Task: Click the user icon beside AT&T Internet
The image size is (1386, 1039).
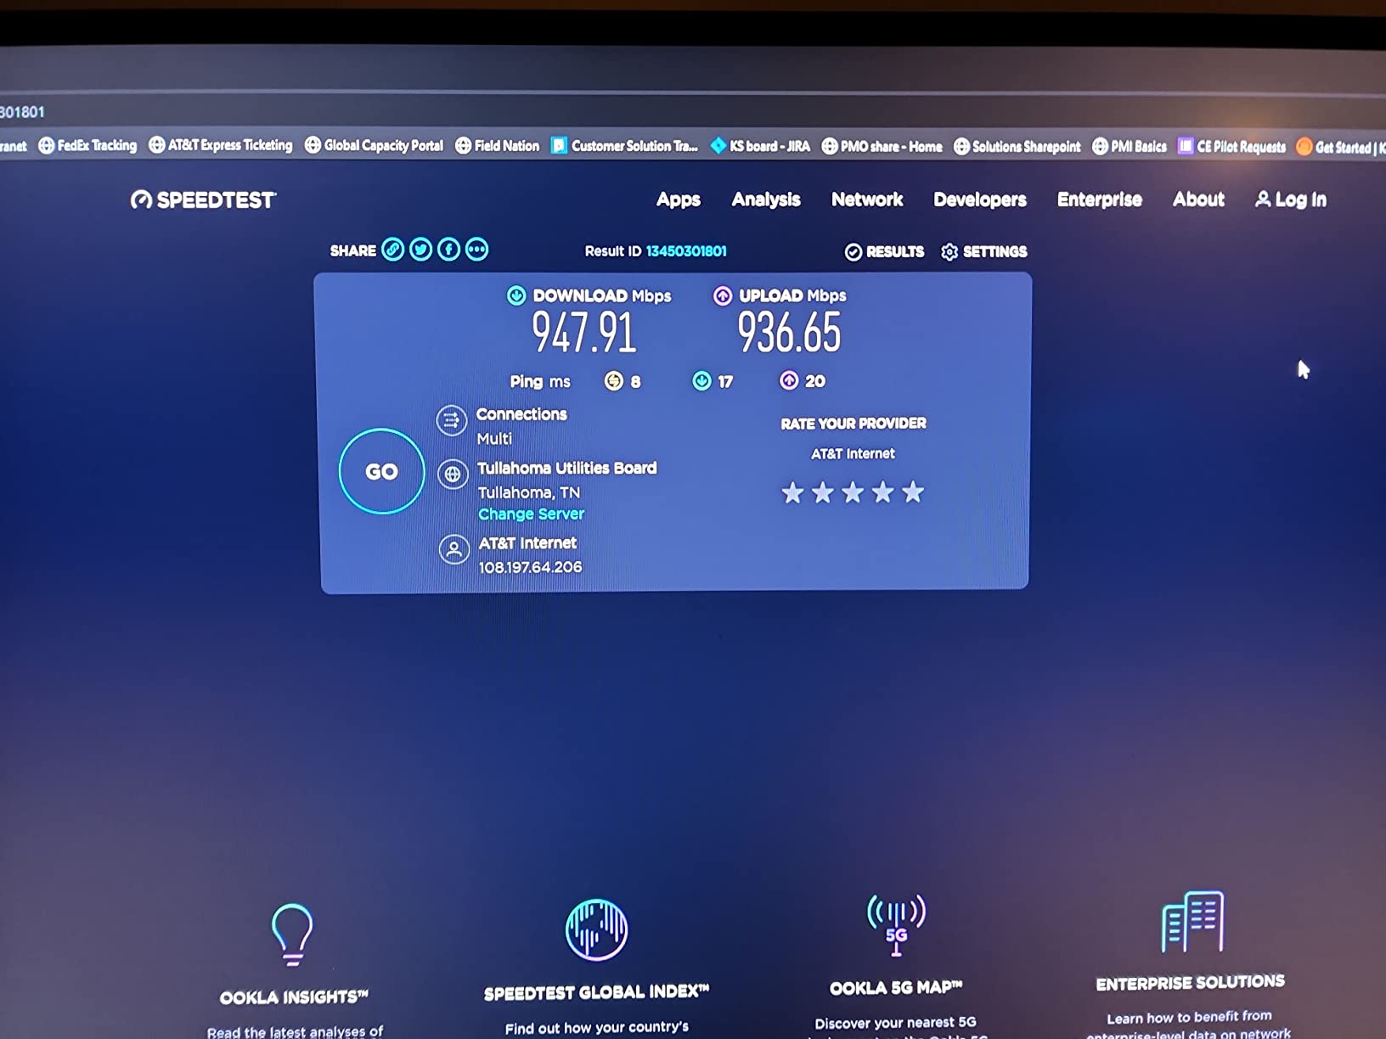Action: (454, 550)
